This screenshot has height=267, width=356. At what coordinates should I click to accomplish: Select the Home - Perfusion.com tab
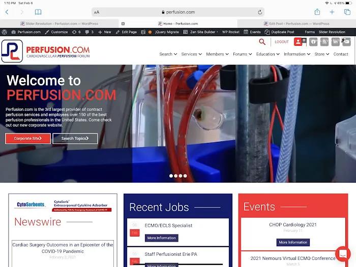(178, 23)
